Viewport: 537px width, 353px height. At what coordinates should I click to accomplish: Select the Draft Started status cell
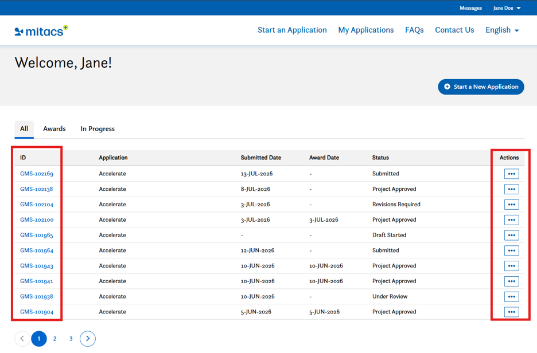click(x=389, y=236)
